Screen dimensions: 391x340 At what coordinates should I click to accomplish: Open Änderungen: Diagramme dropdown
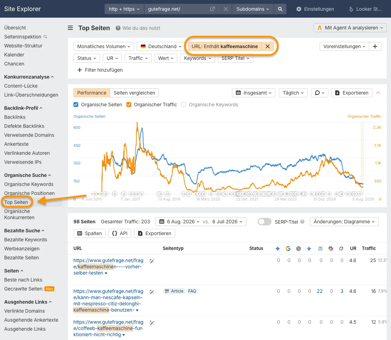click(344, 222)
